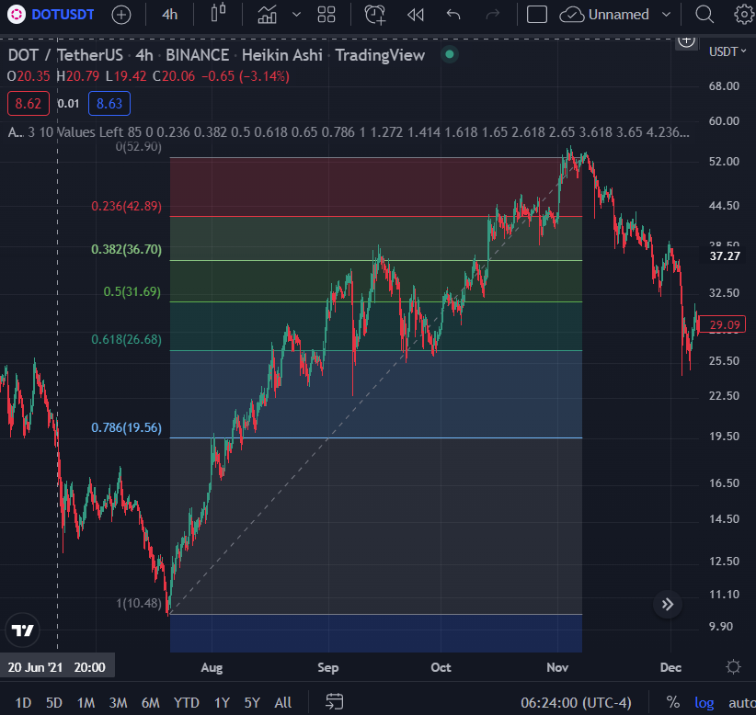Click the 0.382(36.70) Fibonacci level label
Image resolution: width=756 pixels, height=715 pixels.
coord(126,250)
